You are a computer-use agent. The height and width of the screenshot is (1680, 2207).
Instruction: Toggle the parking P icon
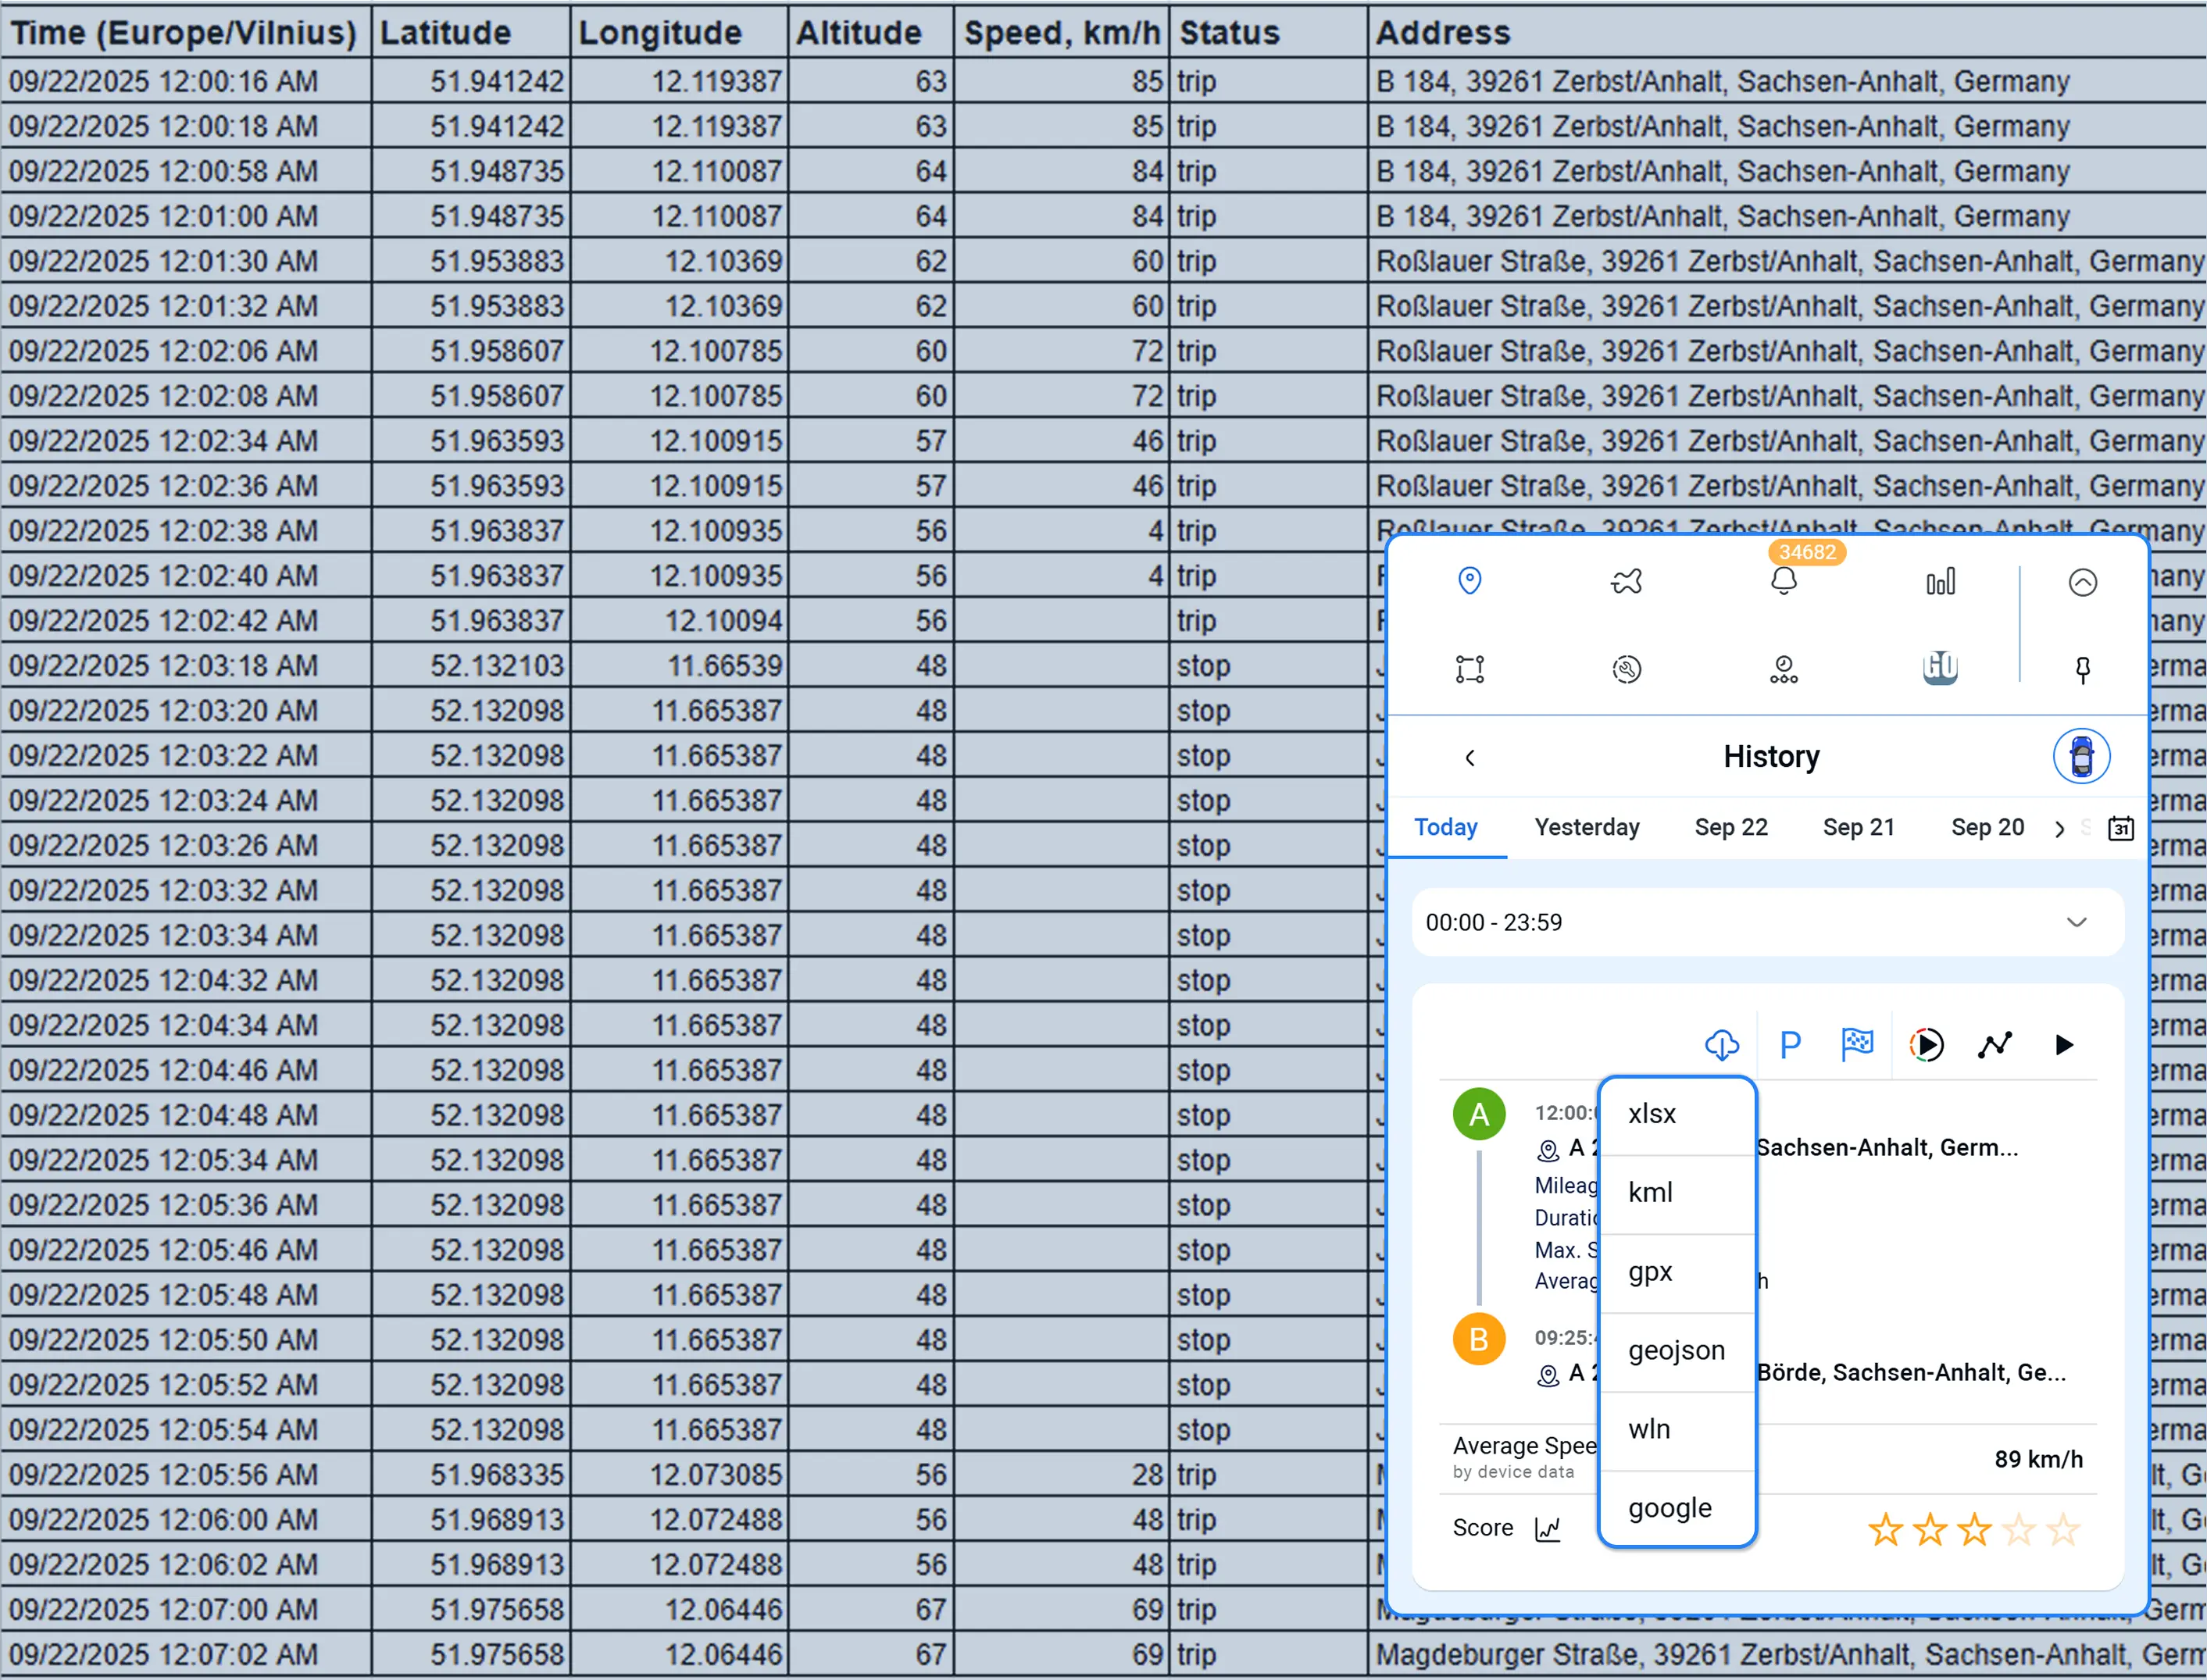click(1790, 1045)
